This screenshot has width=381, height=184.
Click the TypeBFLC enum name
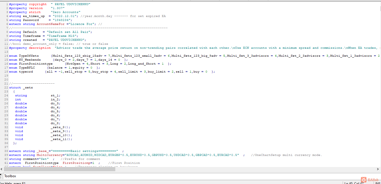(x=27, y=68)
